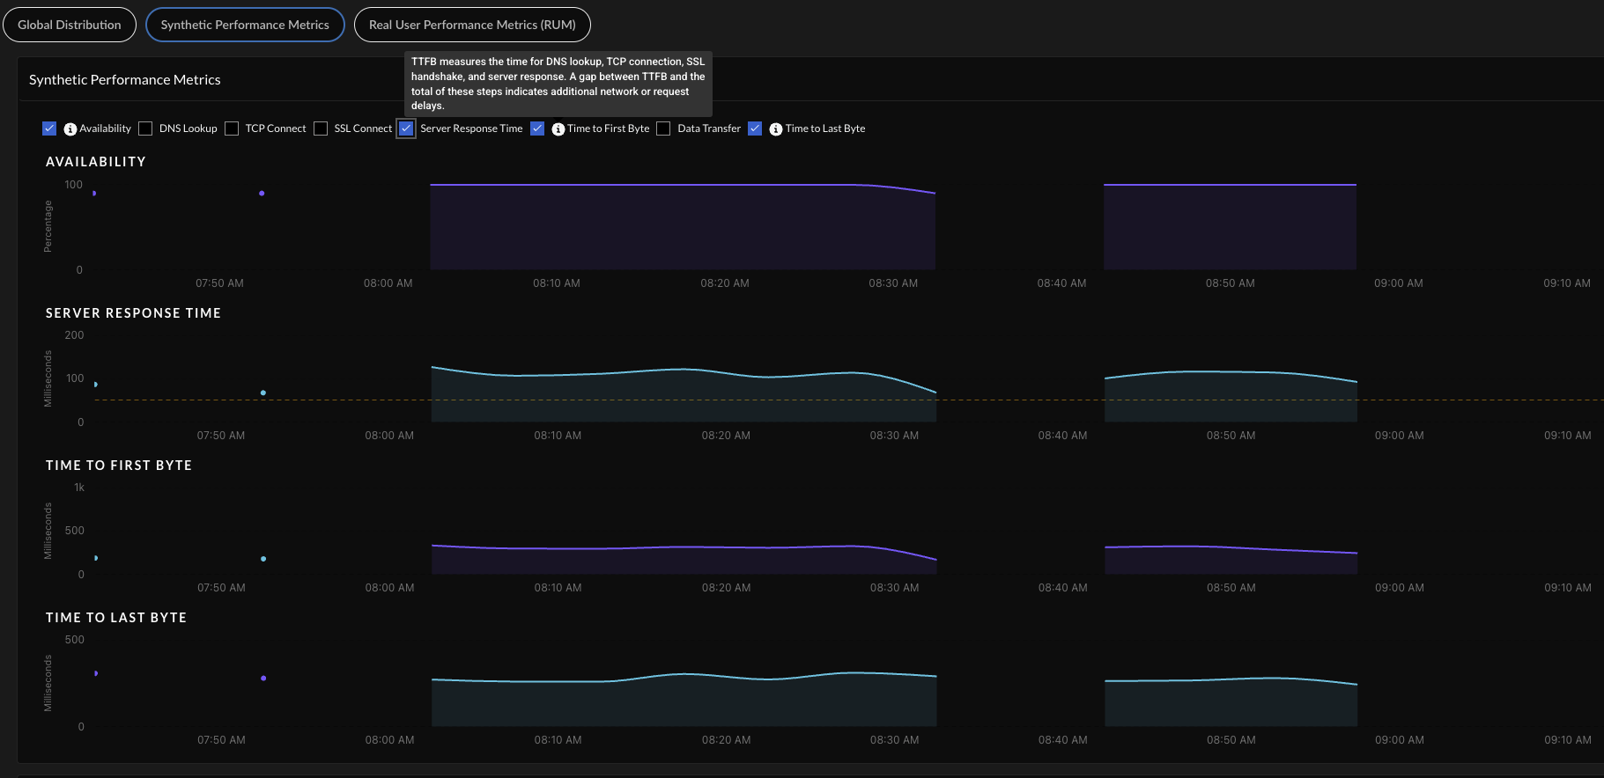This screenshot has height=778, width=1604.
Task: Click the DNS Lookup label text
Action: [188, 128]
